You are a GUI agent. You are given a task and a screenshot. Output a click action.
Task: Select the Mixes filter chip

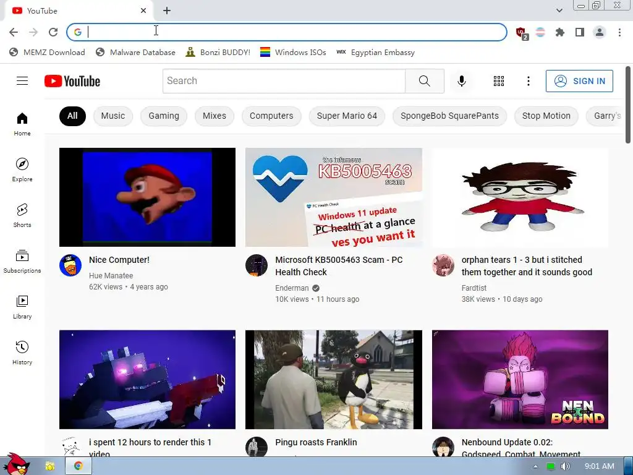[215, 116]
